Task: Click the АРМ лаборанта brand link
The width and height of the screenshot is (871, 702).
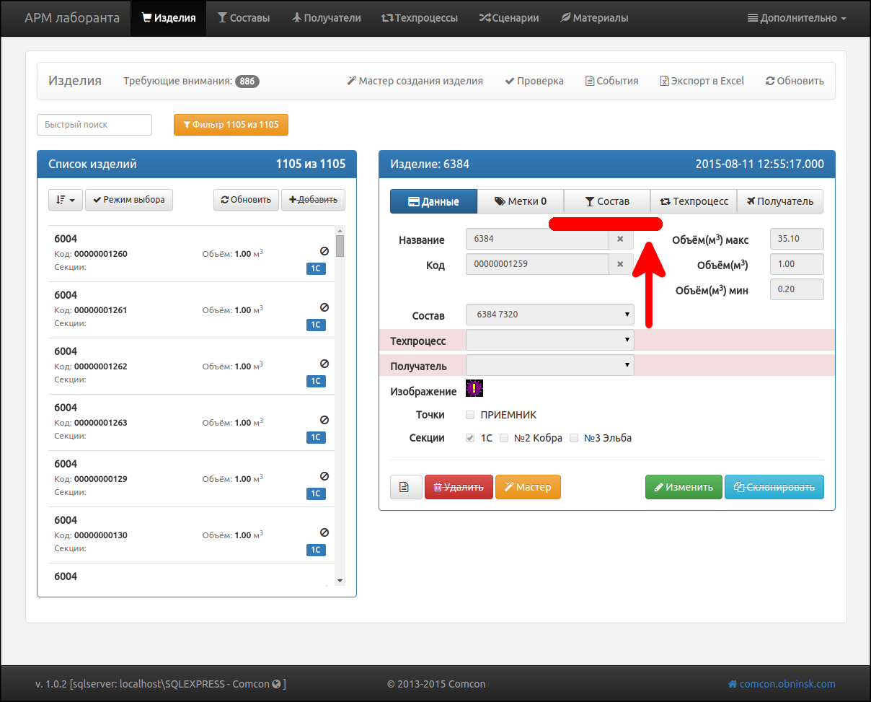Action: [x=72, y=18]
